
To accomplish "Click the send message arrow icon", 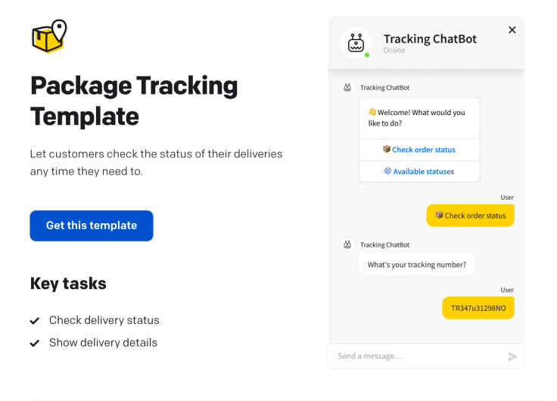I will [512, 356].
